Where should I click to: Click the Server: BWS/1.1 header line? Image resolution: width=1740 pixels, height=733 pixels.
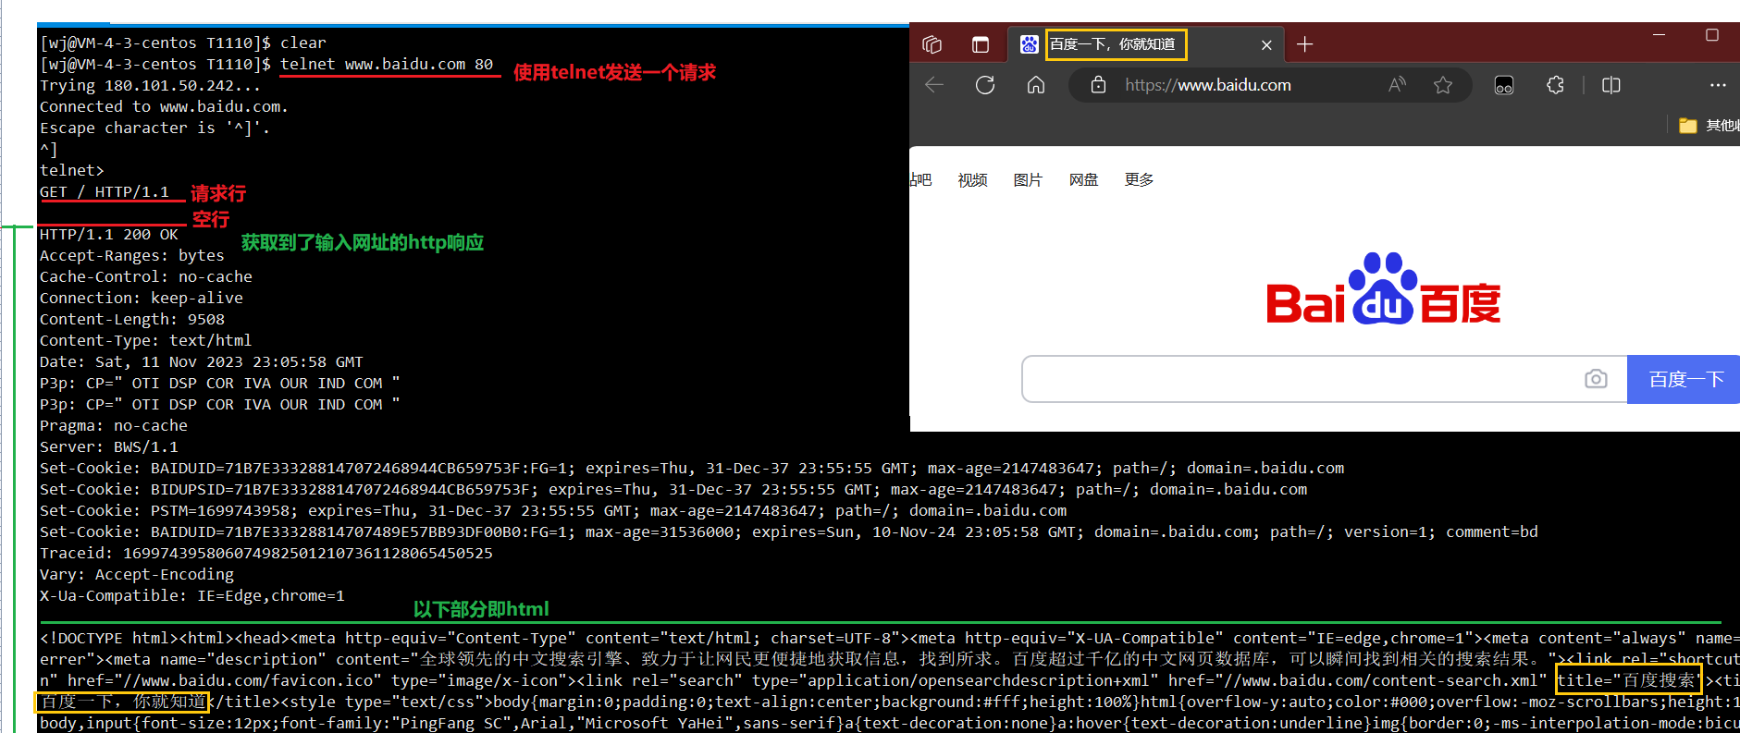(109, 446)
